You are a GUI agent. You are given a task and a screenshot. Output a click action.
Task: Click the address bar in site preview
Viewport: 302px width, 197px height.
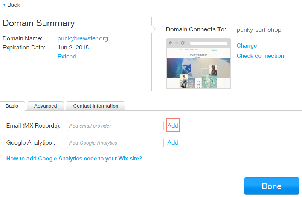pyautogui.click(x=209, y=43)
